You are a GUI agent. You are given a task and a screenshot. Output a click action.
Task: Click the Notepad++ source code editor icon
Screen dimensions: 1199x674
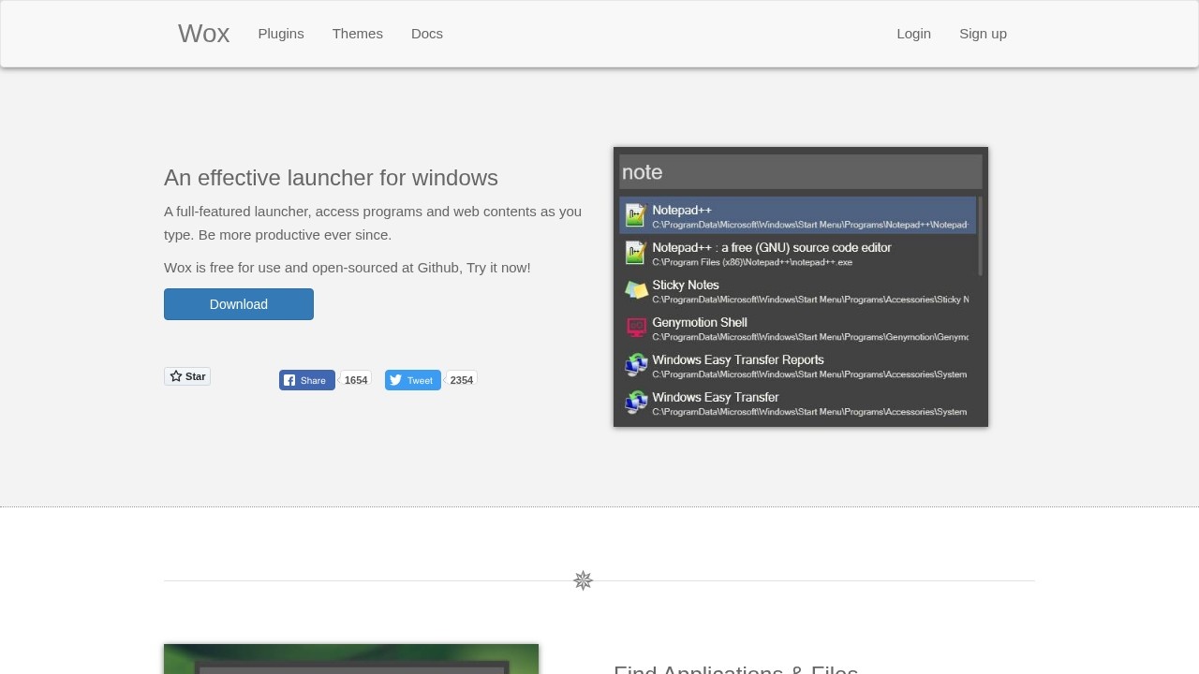point(636,253)
